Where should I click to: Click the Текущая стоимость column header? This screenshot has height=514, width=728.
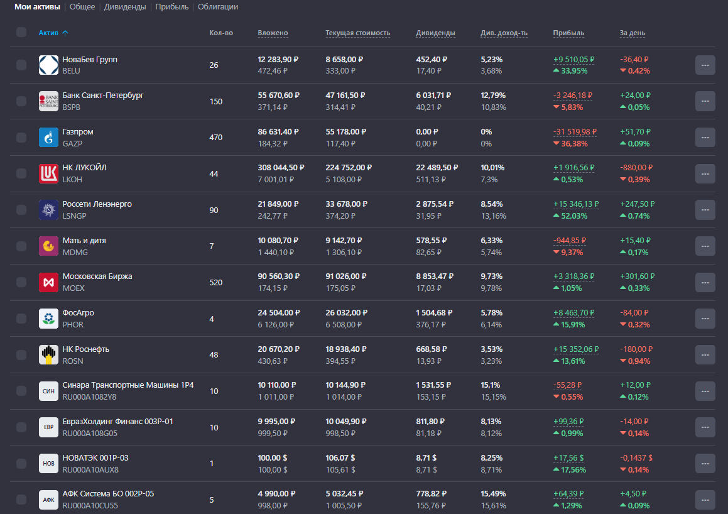(357, 33)
